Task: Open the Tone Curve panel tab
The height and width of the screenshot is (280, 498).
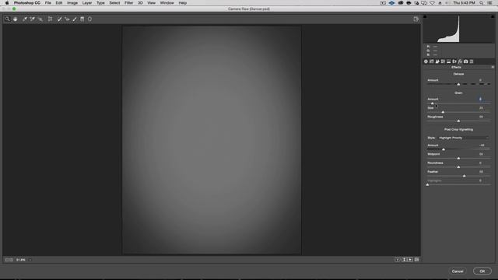Action: [x=432, y=61]
